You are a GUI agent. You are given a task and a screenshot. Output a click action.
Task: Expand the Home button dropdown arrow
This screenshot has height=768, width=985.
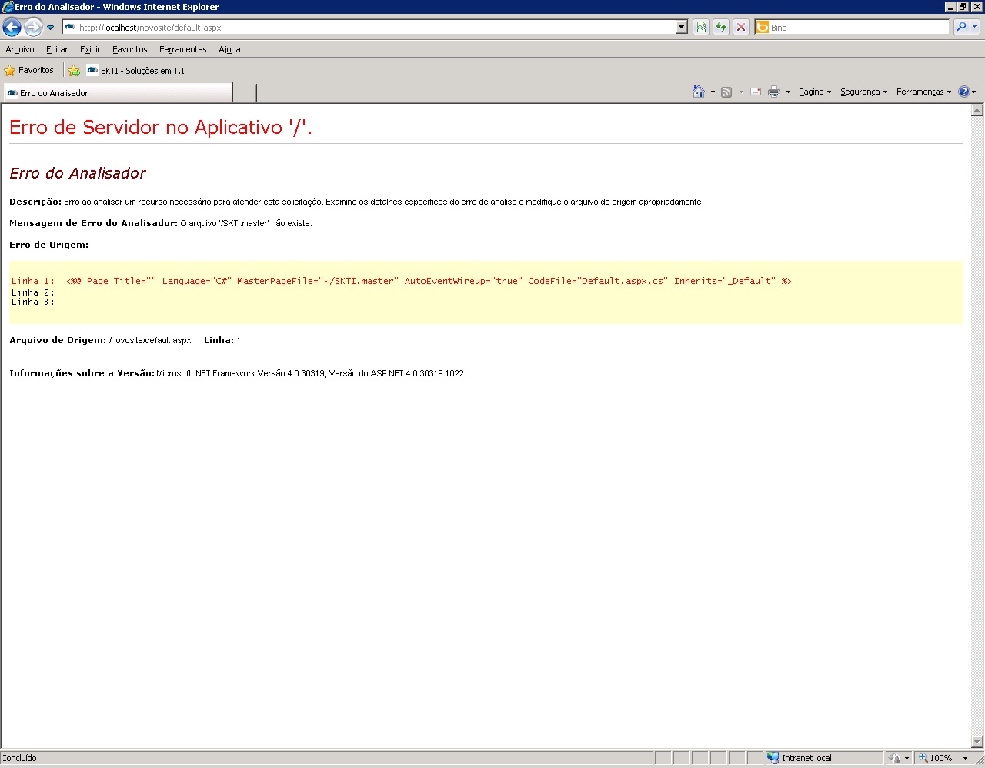tap(713, 92)
